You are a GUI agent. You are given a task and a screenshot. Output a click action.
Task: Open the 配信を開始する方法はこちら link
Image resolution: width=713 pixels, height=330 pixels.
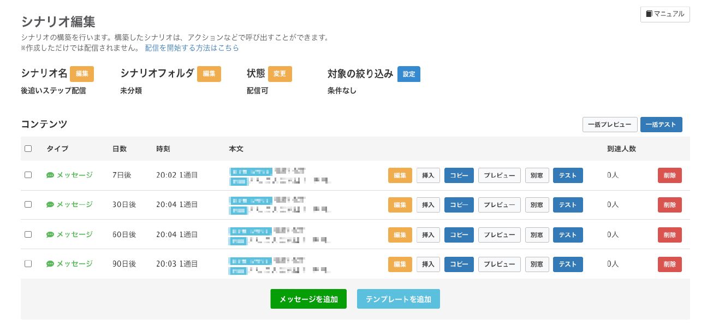click(x=192, y=48)
